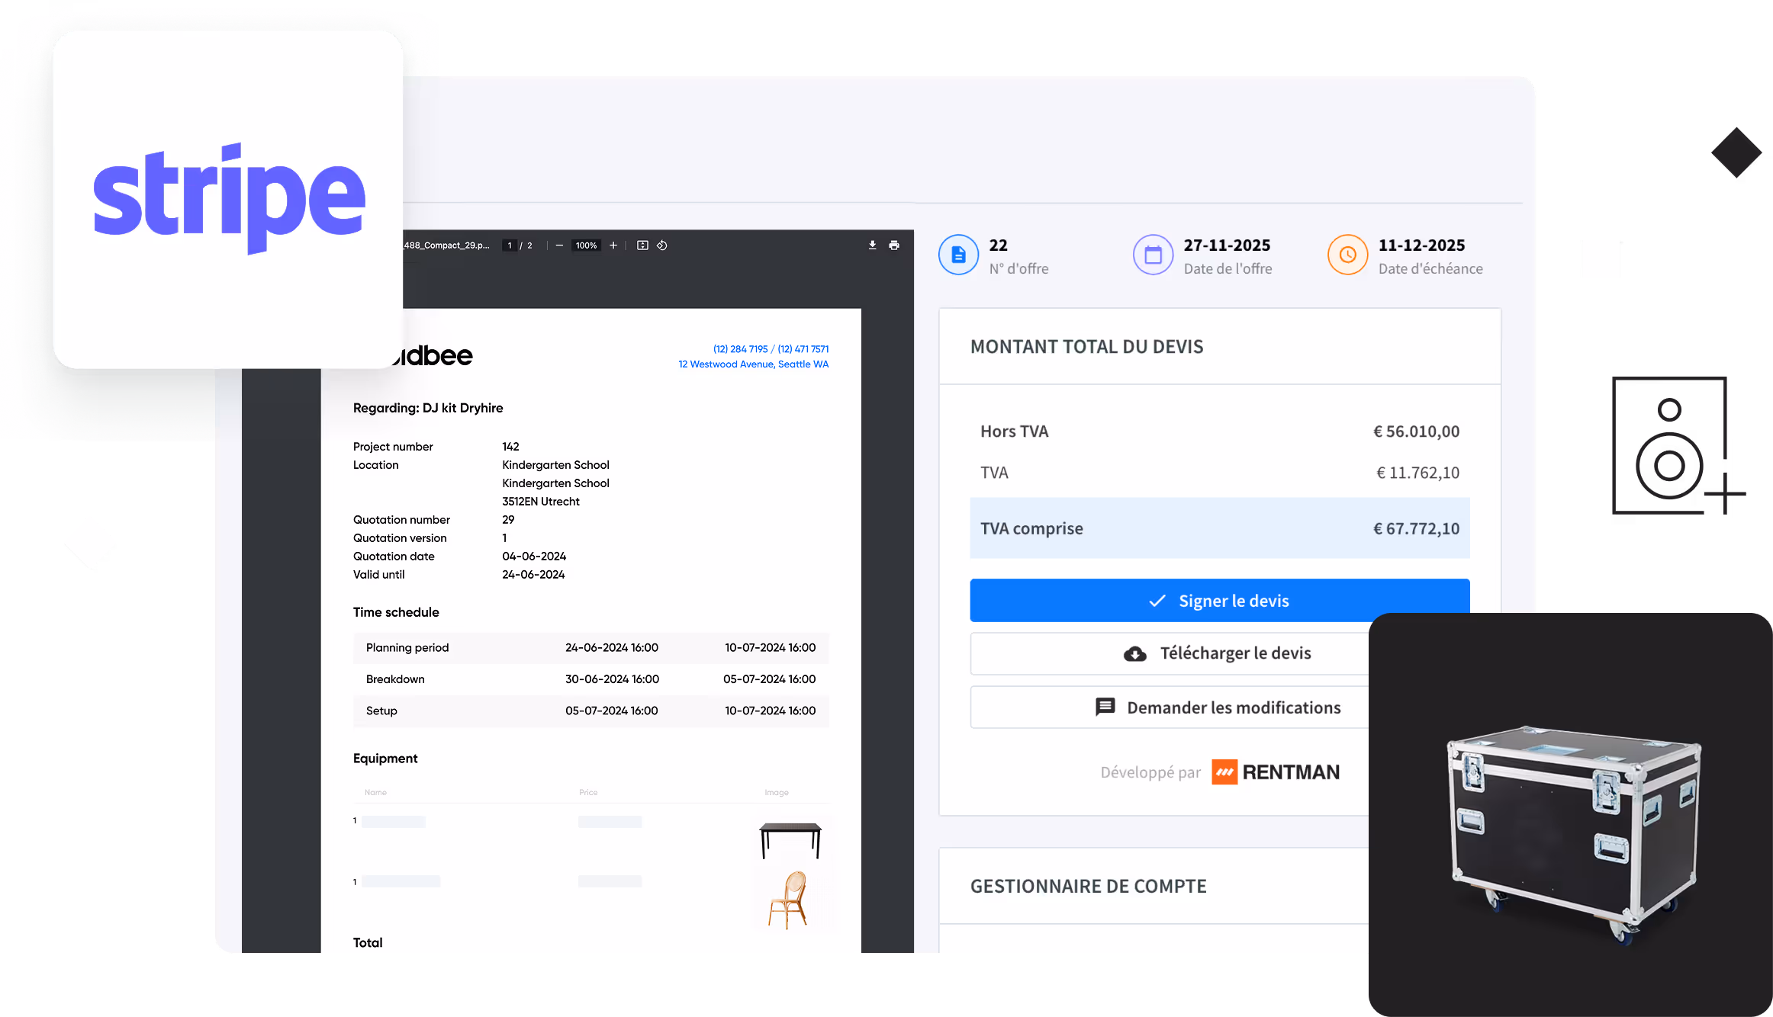1773x1017 pixels.
Task: Select the TVA comprise total row
Action: (x=1219, y=528)
